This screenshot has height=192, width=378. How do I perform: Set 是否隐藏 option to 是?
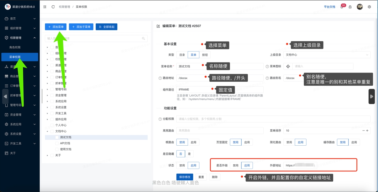[189, 154]
